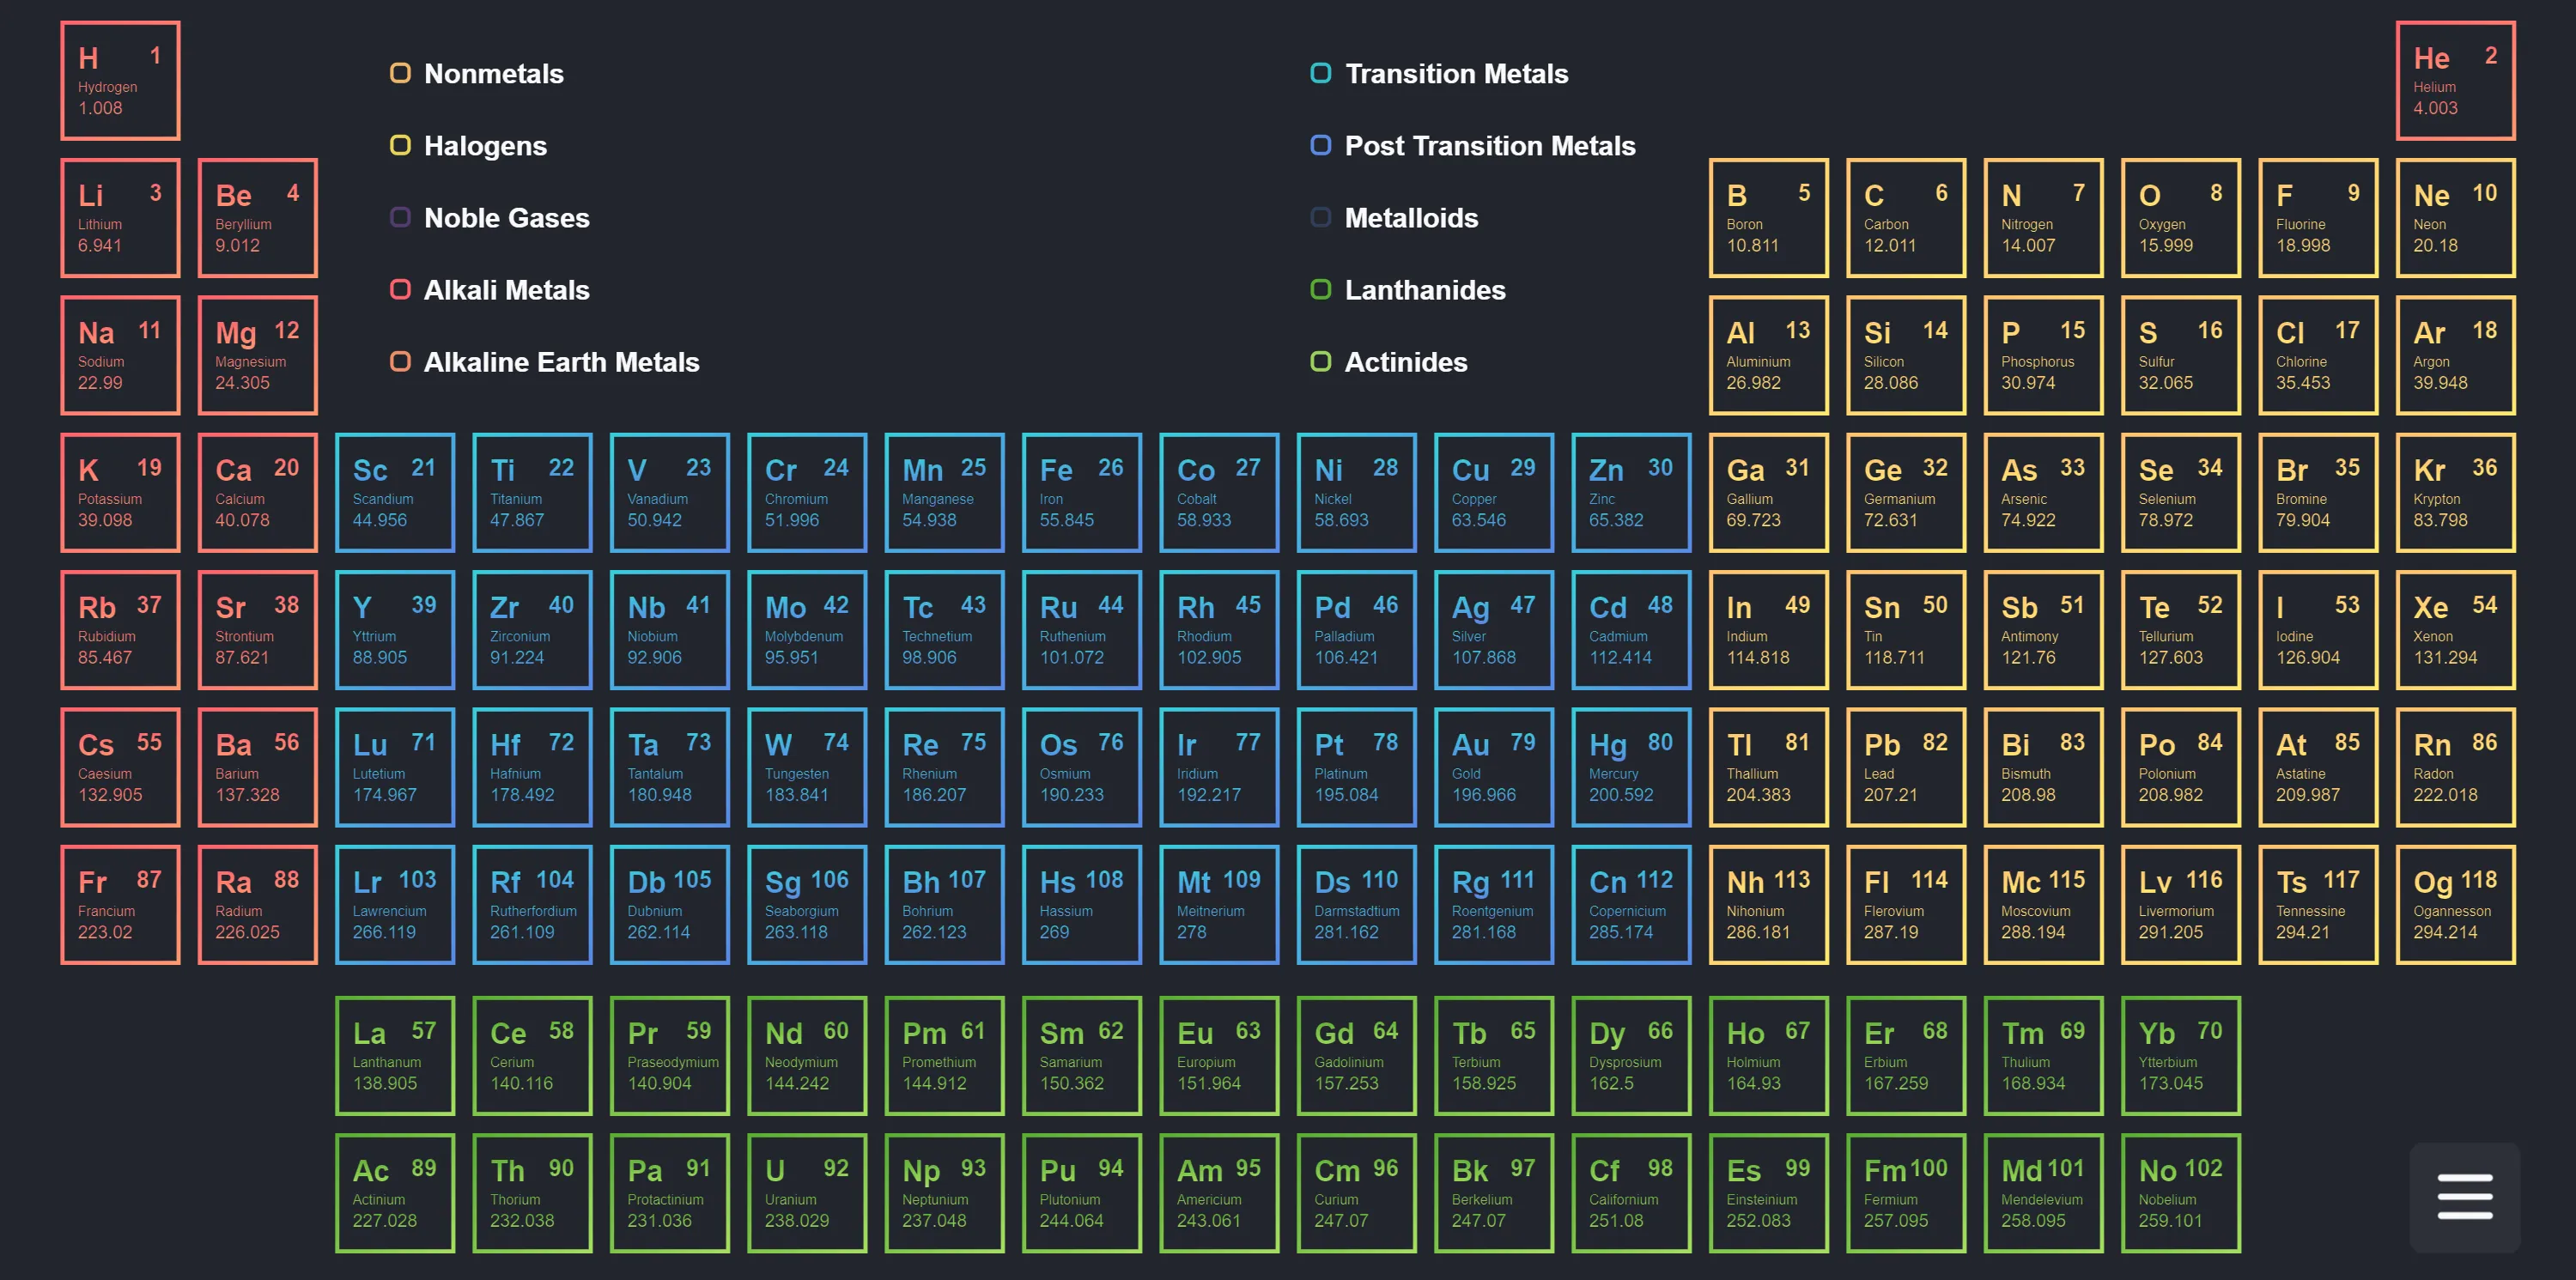
Task: Select the Helium element tile
Action: point(2455,80)
